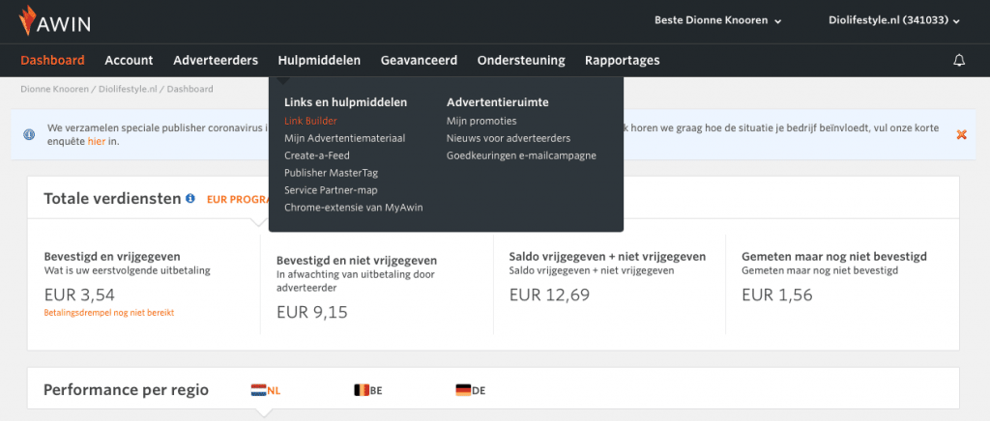This screenshot has width=990, height=421.
Task: Open the Adverteerders menu
Action: point(216,61)
